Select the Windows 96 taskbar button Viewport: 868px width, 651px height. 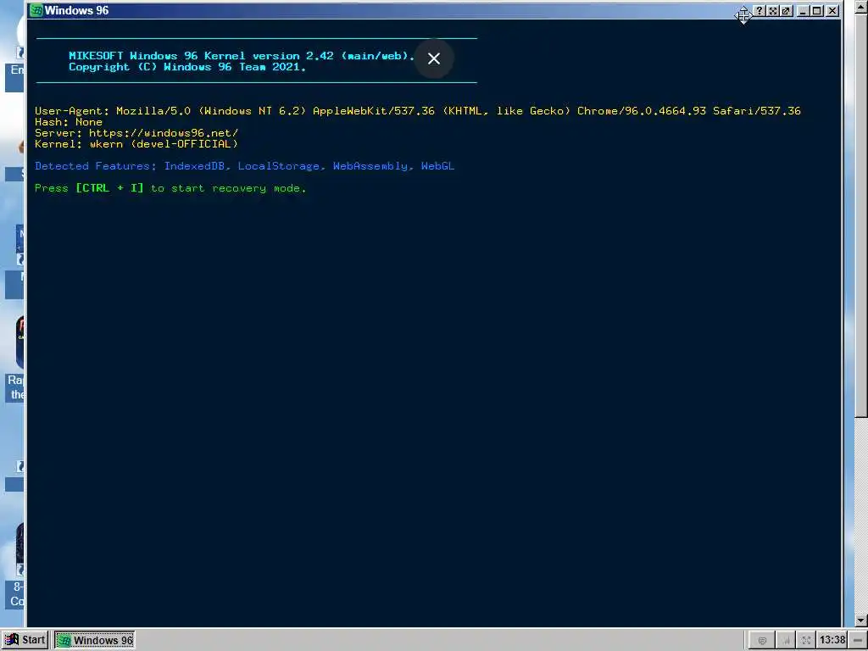click(95, 640)
